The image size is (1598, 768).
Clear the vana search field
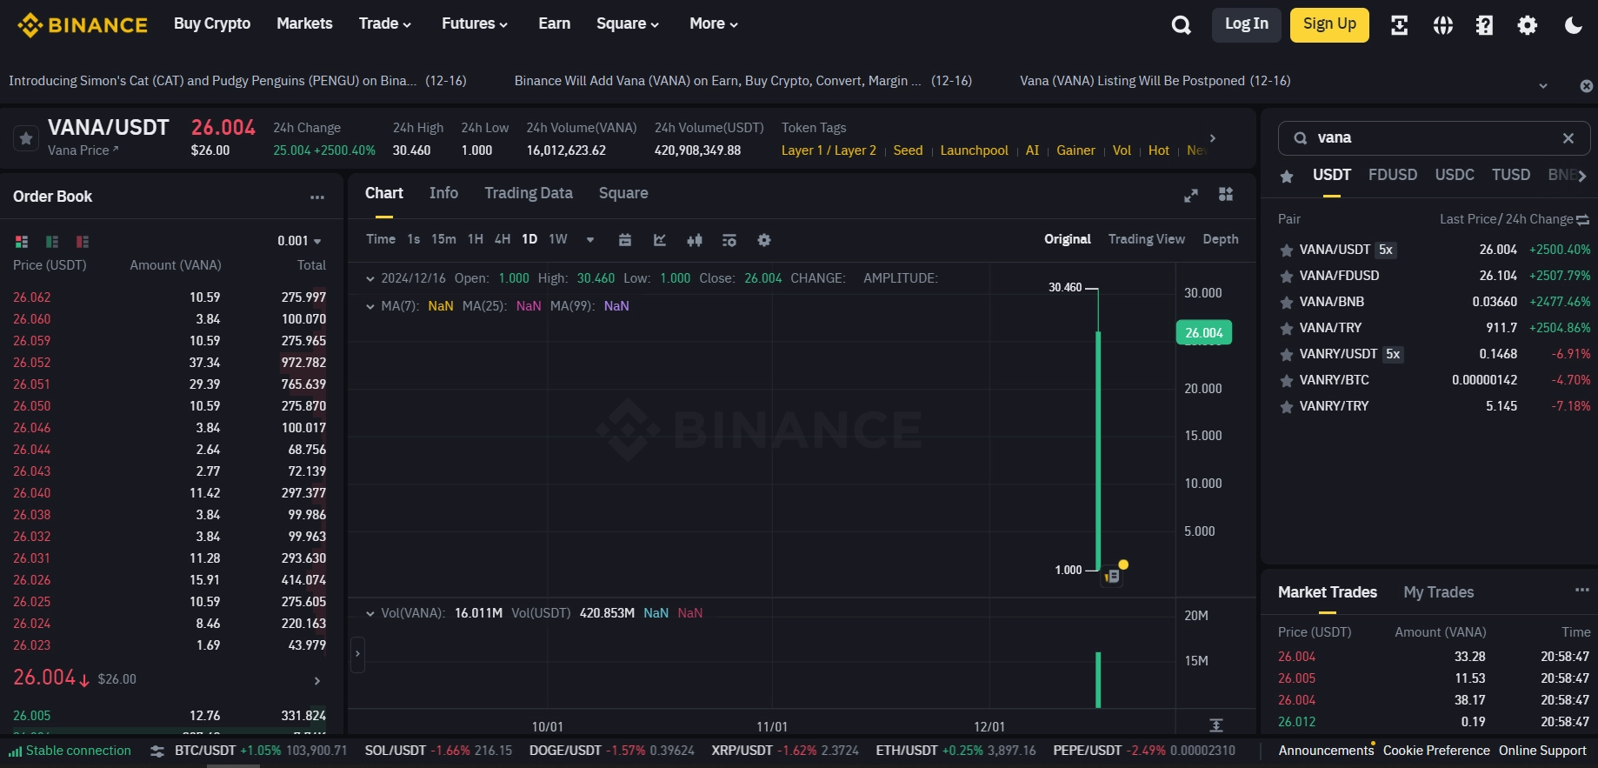coord(1568,138)
